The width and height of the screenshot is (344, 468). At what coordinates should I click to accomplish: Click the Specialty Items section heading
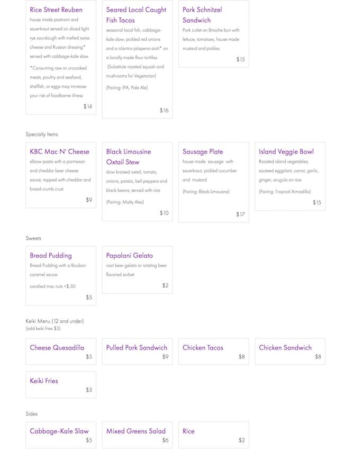42,134
